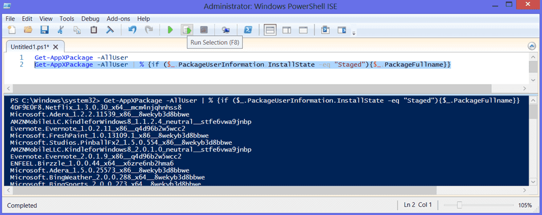
Task: Redo the last undone edit
Action: (x=149, y=30)
